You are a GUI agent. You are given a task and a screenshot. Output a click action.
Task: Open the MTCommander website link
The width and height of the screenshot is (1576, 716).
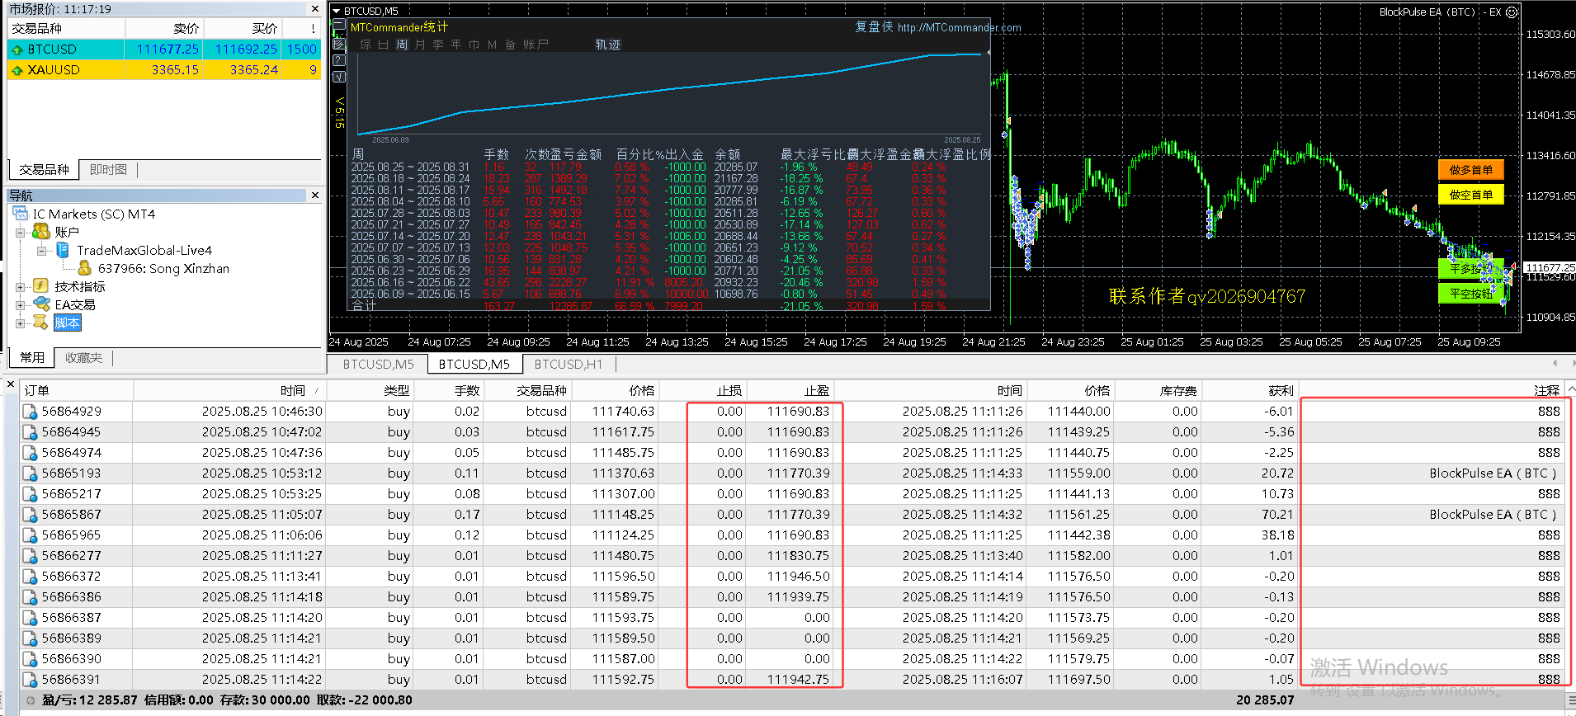click(x=959, y=27)
